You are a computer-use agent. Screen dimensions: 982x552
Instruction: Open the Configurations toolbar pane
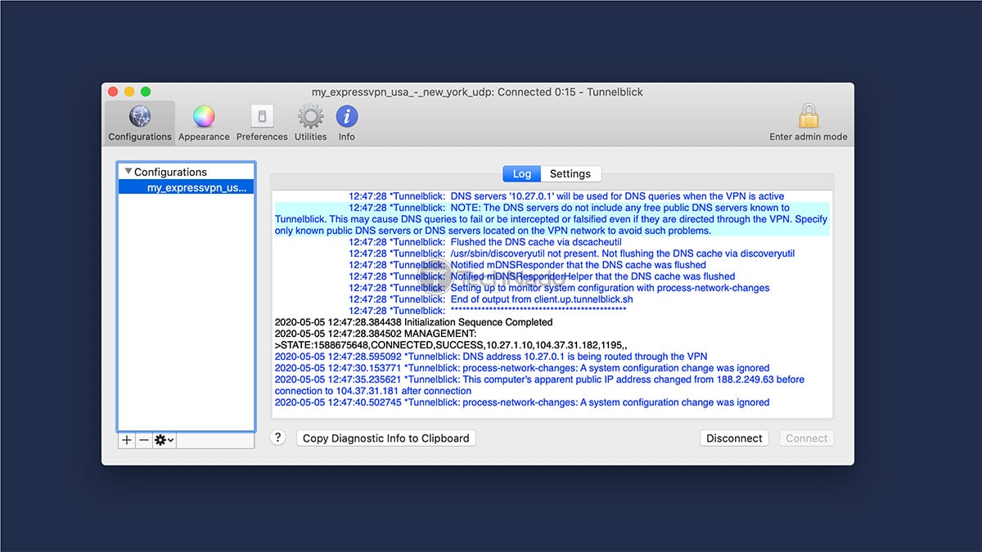coord(140,123)
